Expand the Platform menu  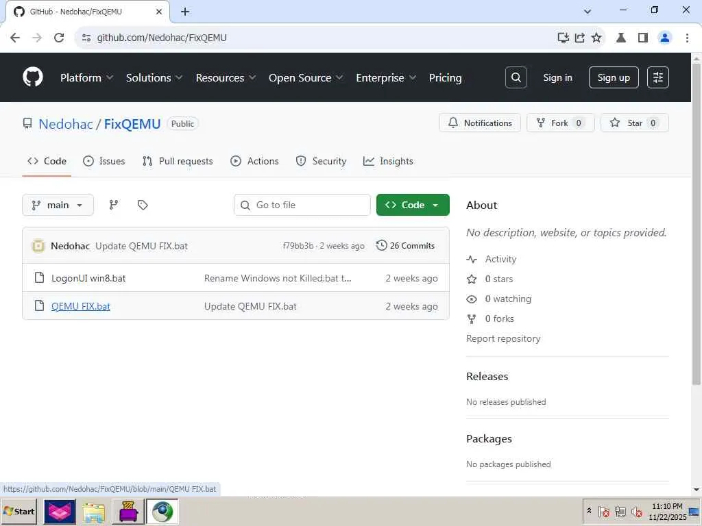click(86, 78)
